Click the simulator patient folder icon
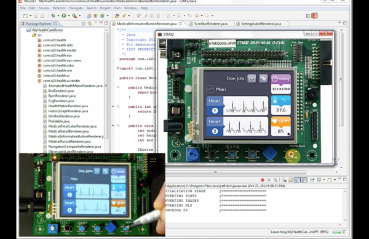Screen dimensions: 369x239 pos(263,78)
